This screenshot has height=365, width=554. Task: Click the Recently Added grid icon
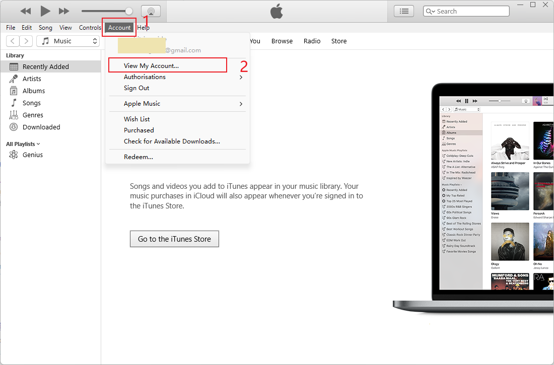click(x=14, y=67)
